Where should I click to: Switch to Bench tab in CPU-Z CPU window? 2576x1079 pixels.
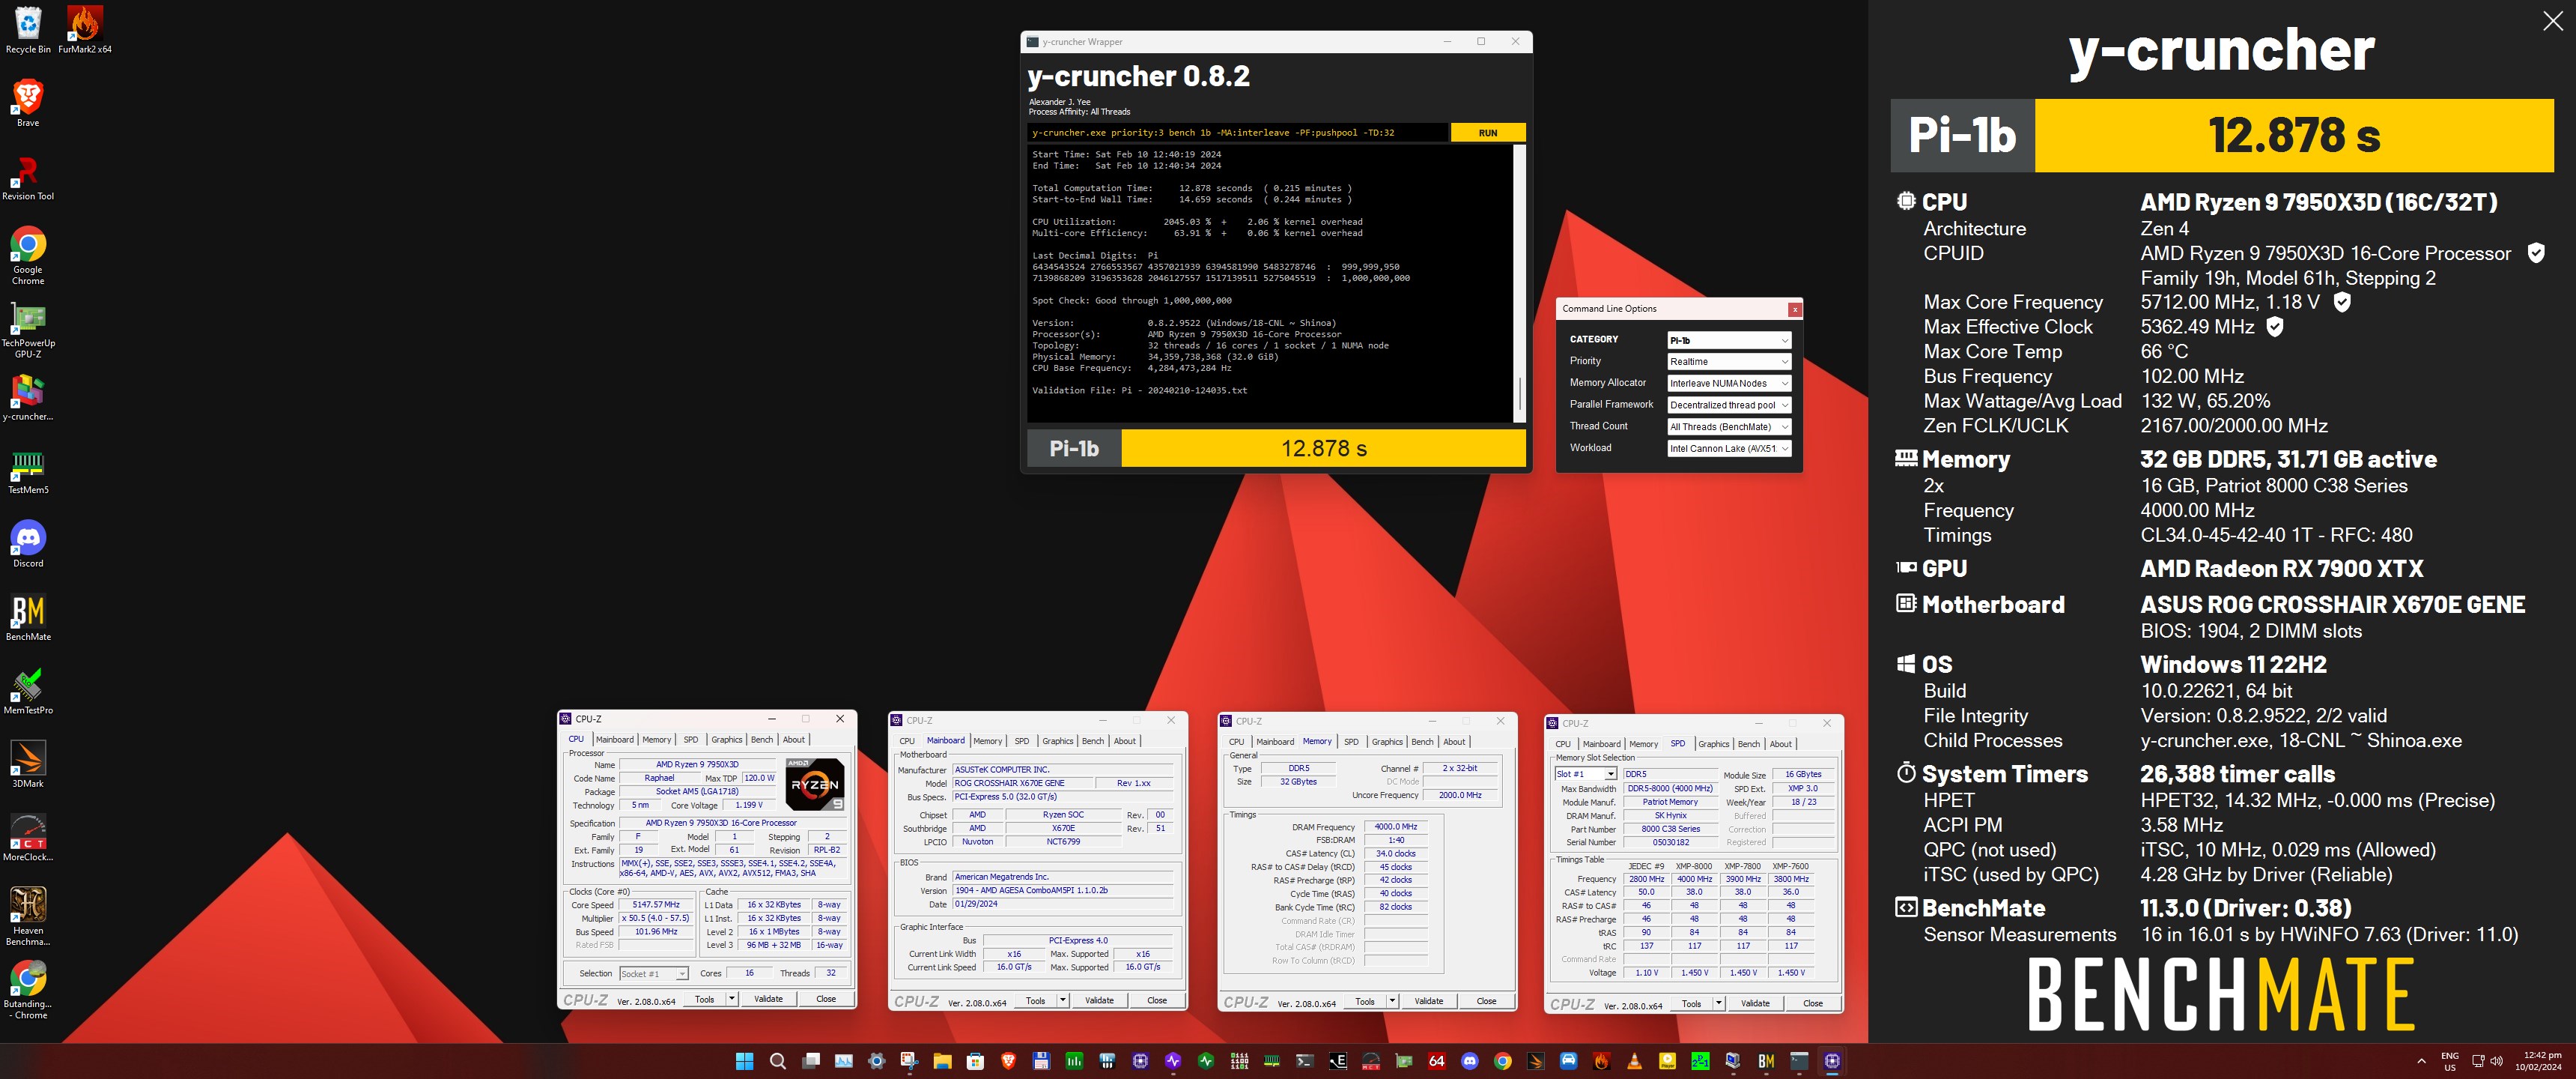762,740
